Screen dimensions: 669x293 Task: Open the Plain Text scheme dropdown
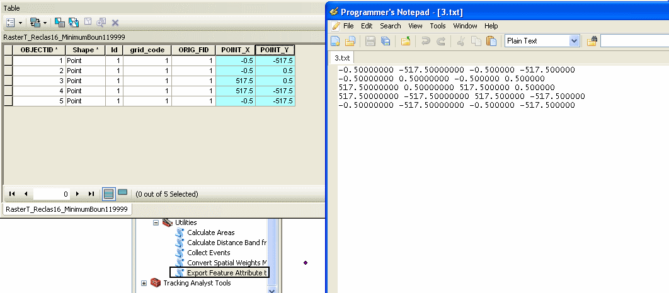click(573, 41)
